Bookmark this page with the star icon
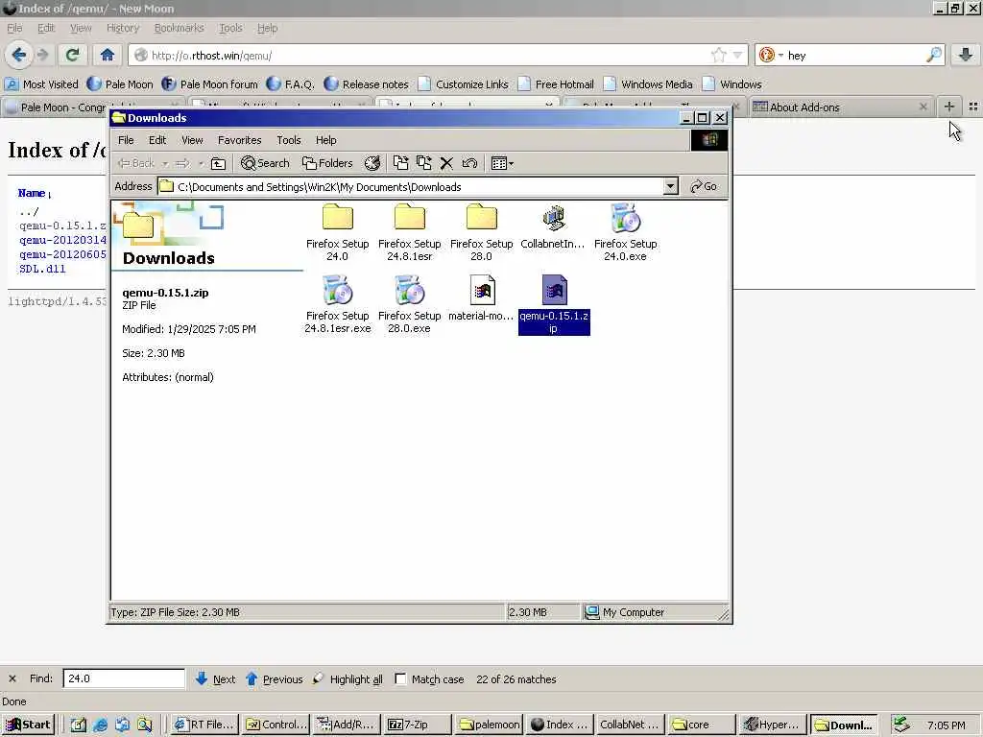983x737 pixels. click(x=718, y=55)
